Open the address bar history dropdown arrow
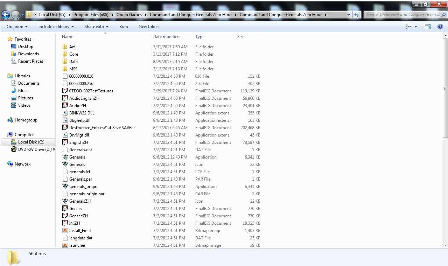 point(349,15)
